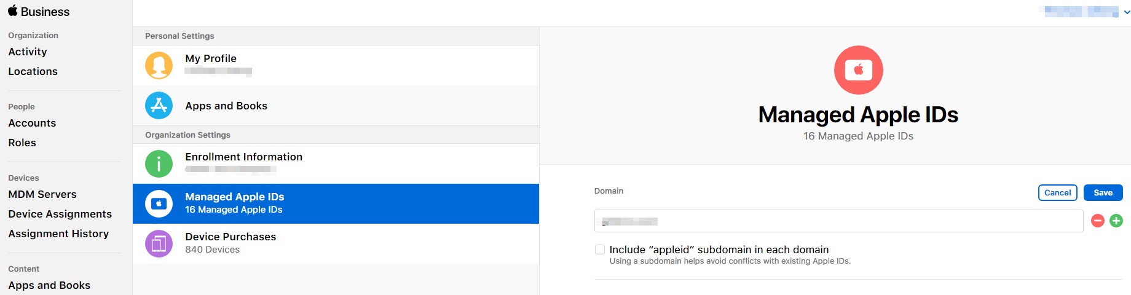Click the Cancel button
Viewport: 1131px width, 295px height.
1057,192
